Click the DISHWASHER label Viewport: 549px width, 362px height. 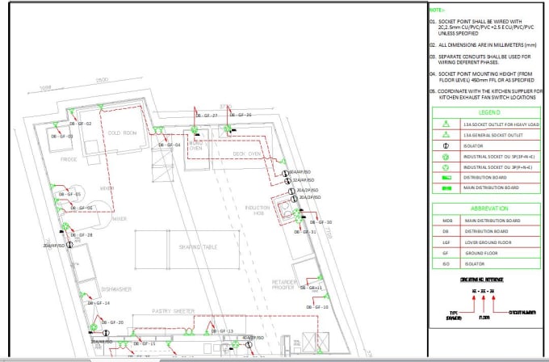pos(116,289)
